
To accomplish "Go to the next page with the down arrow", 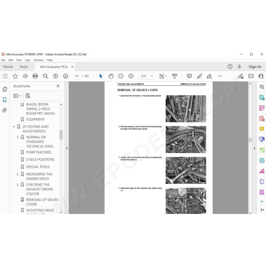I will pyautogui.click(x=65, y=76).
